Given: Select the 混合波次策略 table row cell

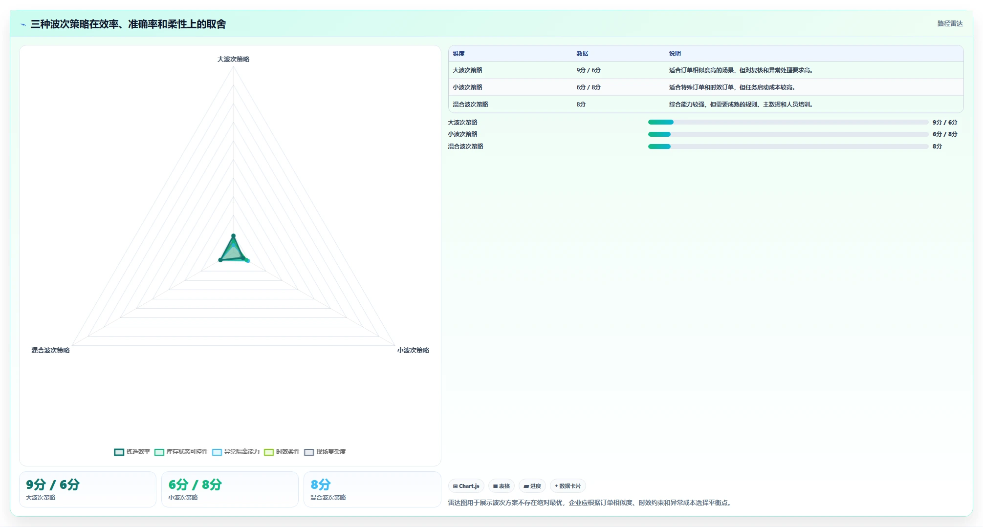Looking at the screenshot, I should 470,105.
